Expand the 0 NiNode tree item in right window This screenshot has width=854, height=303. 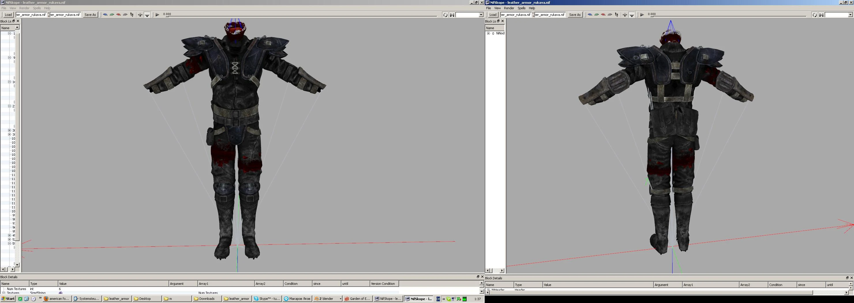tap(488, 33)
